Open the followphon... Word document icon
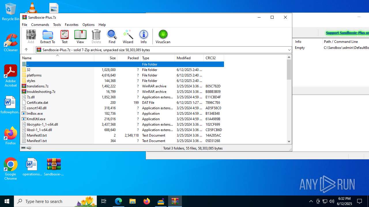 pyautogui.click(x=10, y=105)
